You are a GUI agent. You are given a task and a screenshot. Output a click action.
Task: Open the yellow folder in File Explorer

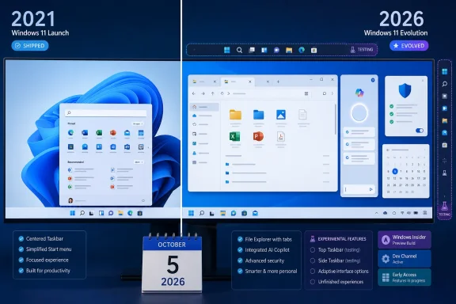tap(235, 115)
